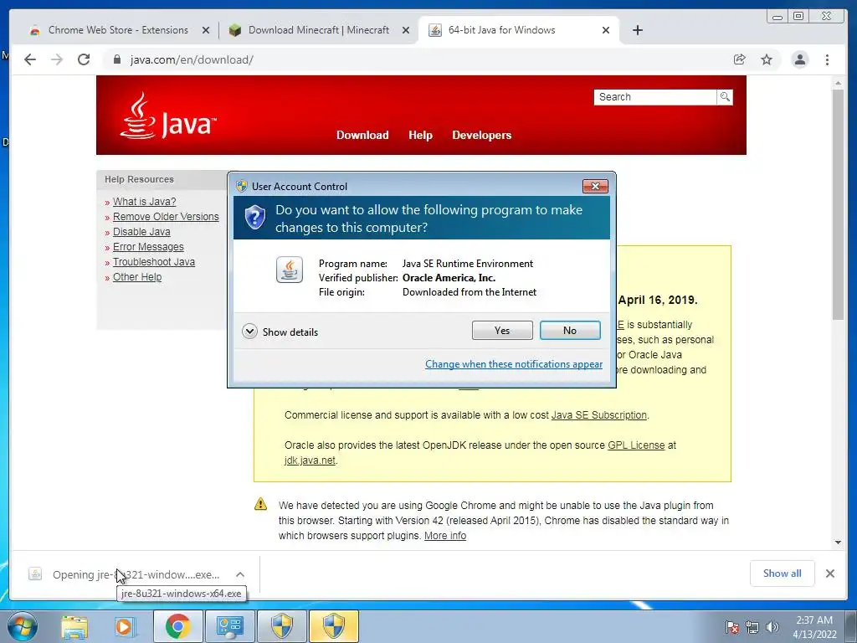Dismiss the downloads bar with X
Image resolution: width=857 pixels, height=643 pixels.
(829, 574)
